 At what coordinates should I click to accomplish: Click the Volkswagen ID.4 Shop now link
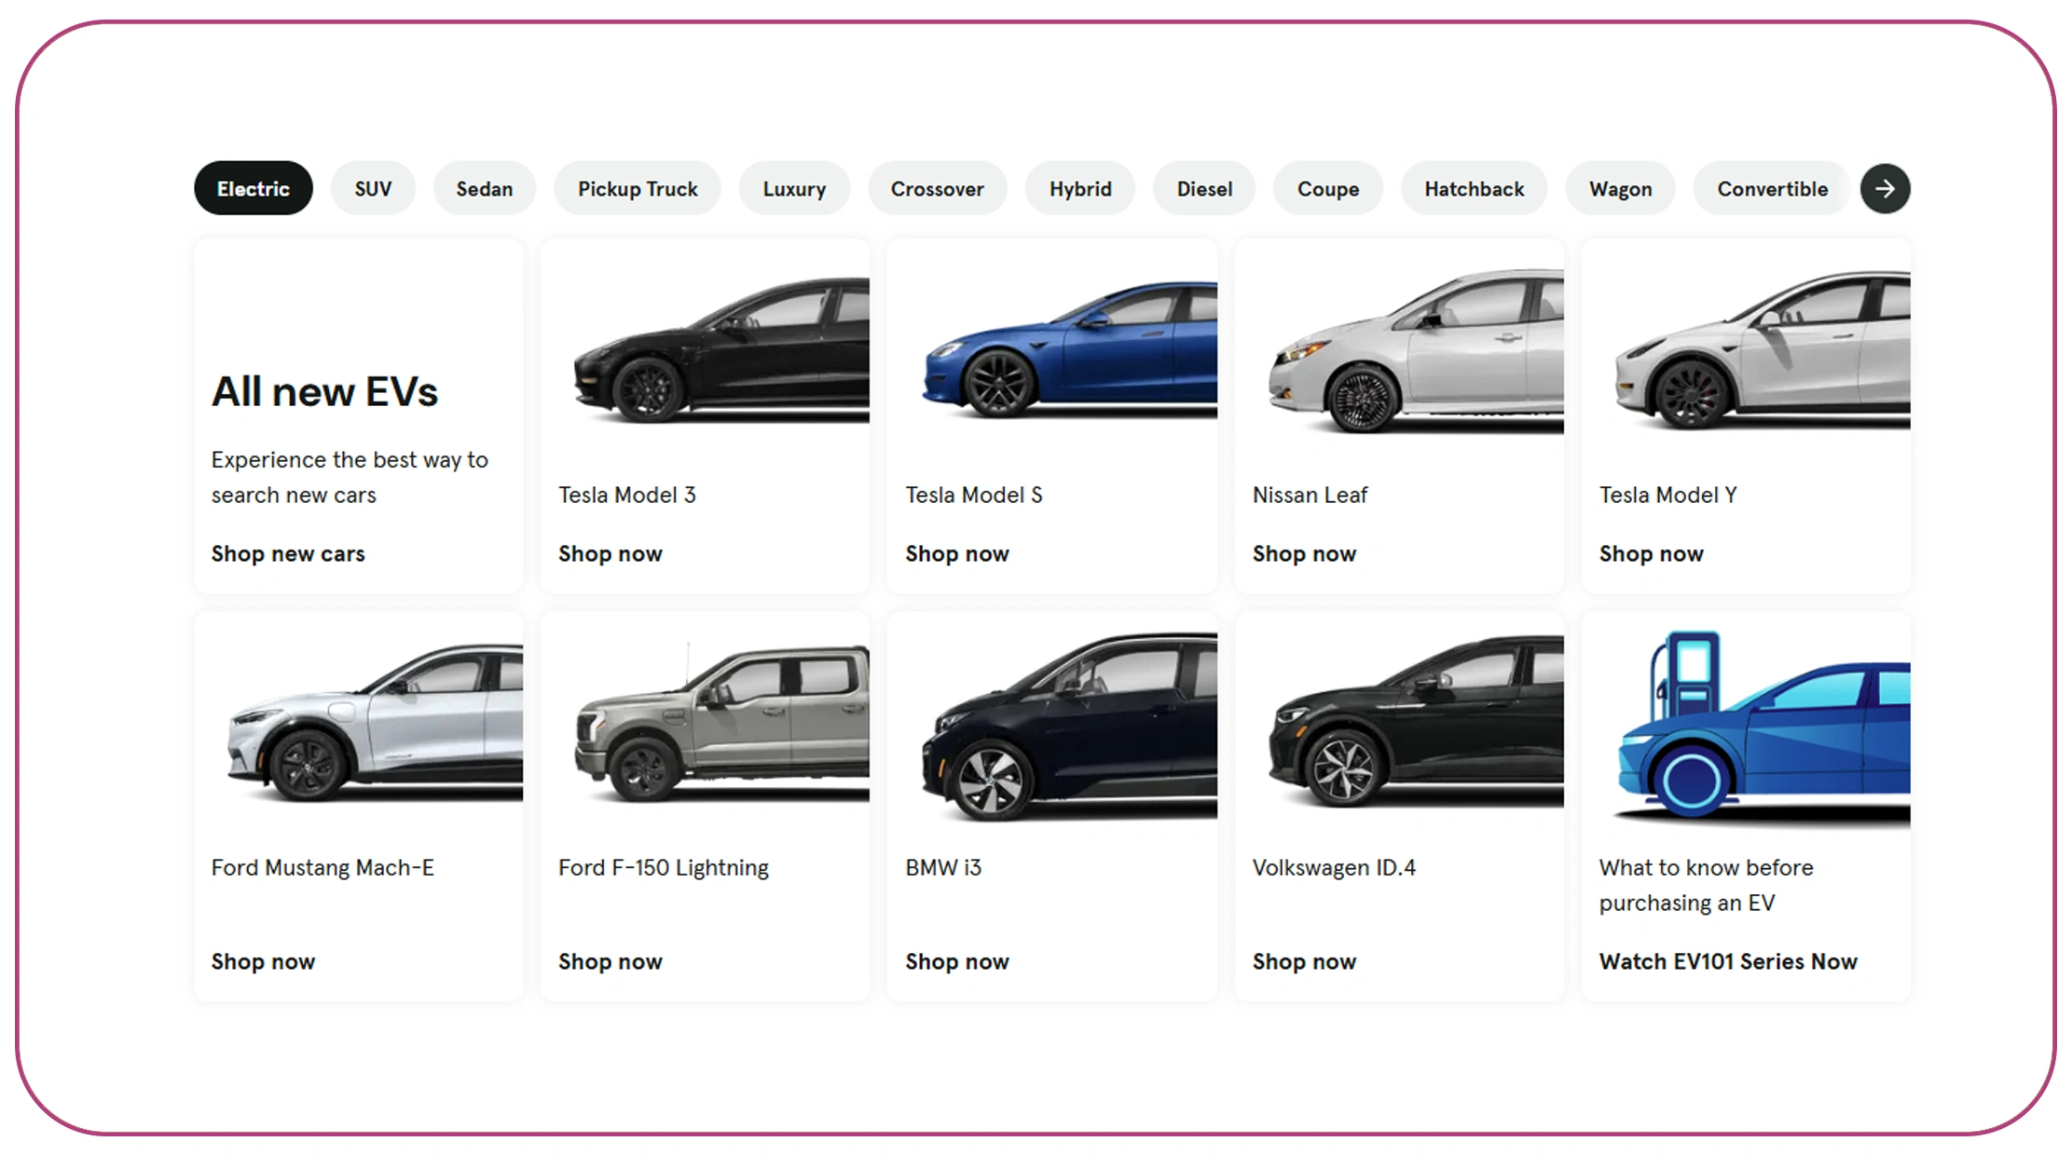[1305, 961]
